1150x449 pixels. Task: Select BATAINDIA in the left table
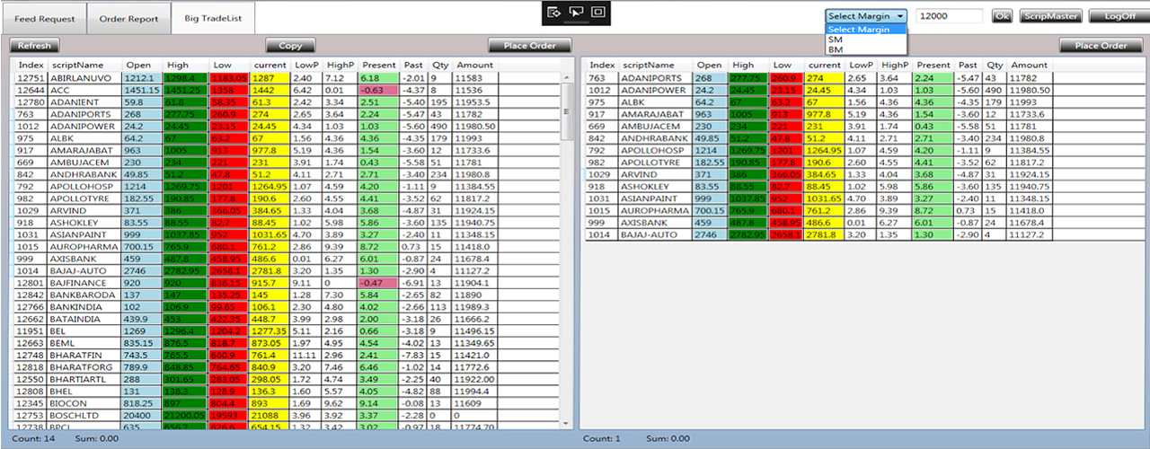[286, 318]
